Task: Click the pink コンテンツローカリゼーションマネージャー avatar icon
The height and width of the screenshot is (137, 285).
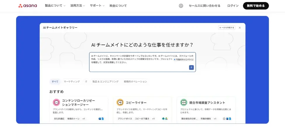Action: [x=56, y=102]
